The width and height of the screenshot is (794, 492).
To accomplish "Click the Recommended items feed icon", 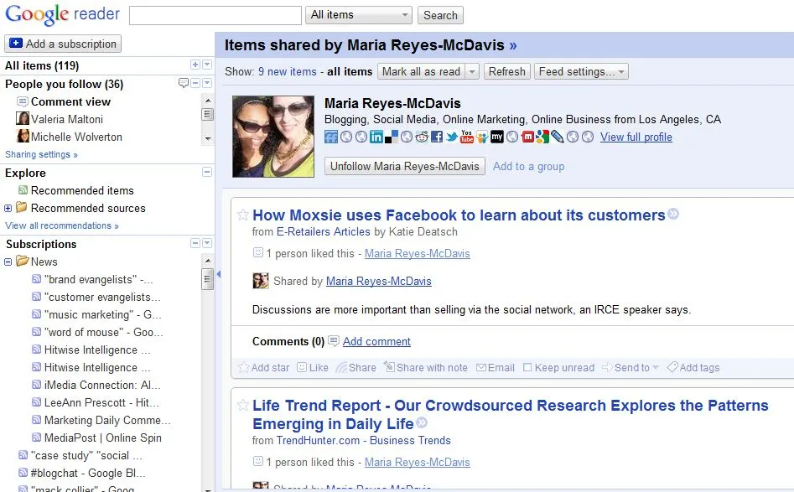I will [23, 190].
